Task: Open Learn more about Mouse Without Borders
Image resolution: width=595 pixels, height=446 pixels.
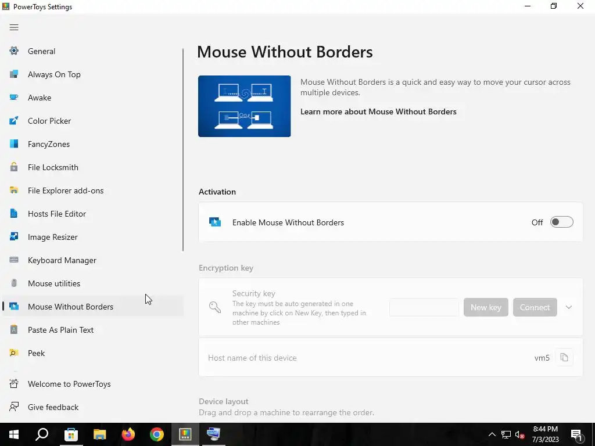Action: point(378,111)
